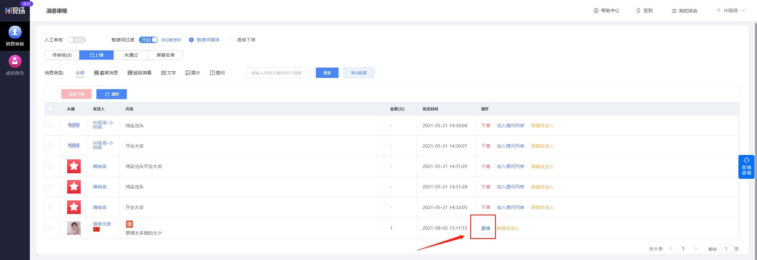Open 我的活动 list icon
Image resolution: width=757 pixels, height=260 pixels.
(x=674, y=11)
